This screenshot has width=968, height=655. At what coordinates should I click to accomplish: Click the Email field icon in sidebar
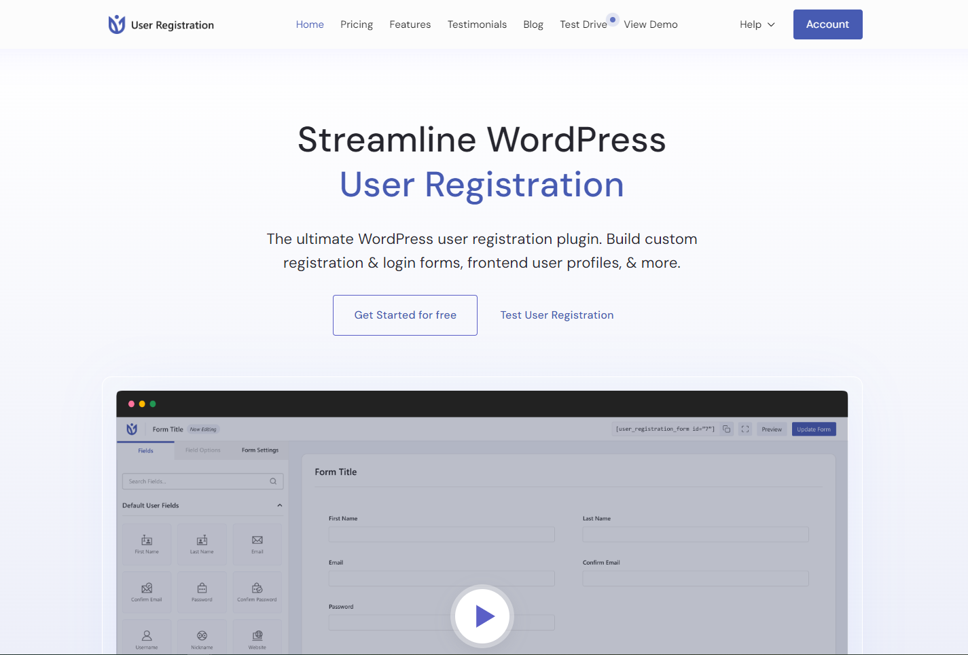257,540
